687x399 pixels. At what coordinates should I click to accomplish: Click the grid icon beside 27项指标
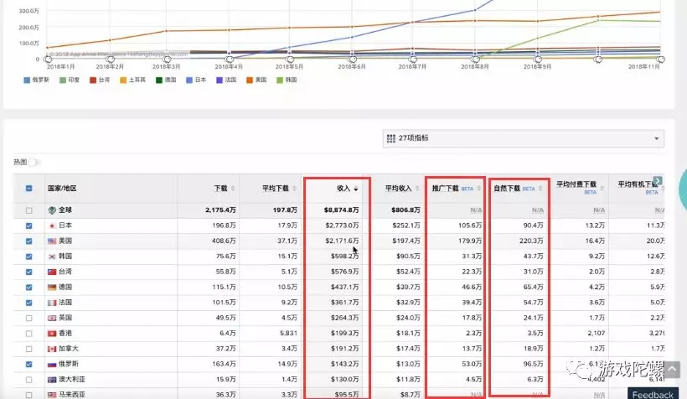tap(390, 138)
